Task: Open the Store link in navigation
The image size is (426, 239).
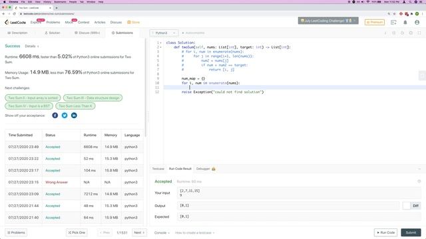Action: coord(133,22)
